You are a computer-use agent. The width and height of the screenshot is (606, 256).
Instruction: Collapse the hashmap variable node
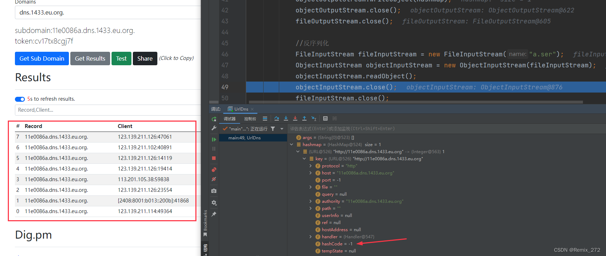(292, 145)
